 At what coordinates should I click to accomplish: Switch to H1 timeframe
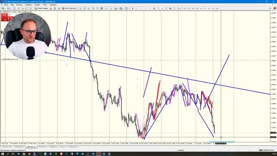click(201, 8)
